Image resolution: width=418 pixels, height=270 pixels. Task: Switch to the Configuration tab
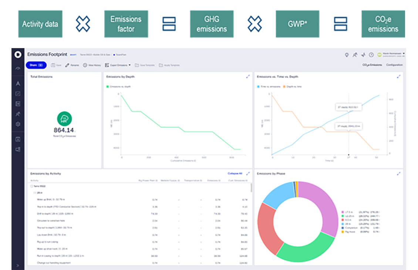coord(394,65)
